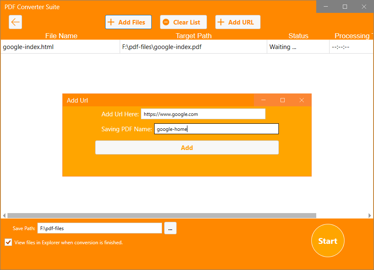The image size is (374, 270).
Task: Click the Target Path column header
Action: pyautogui.click(x=193, y=36)
